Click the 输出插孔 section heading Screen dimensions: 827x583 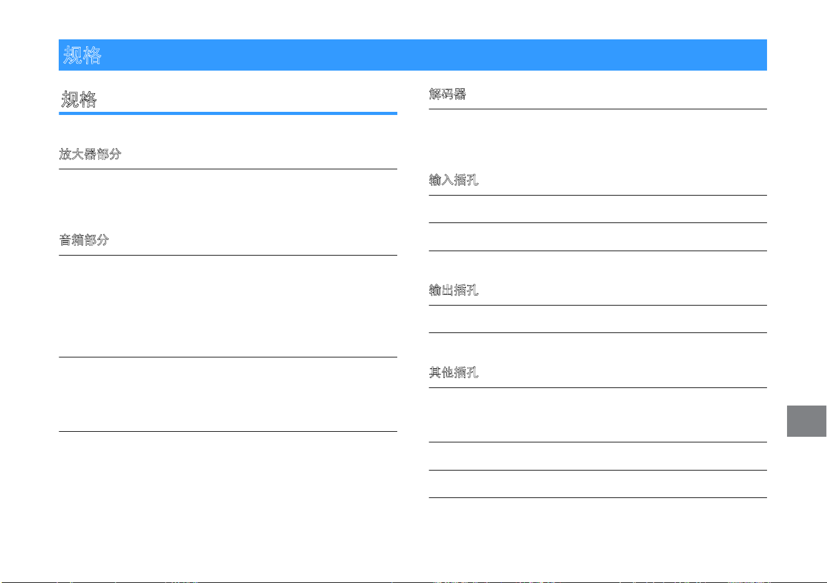pyautogui.click(x=453, y=290)
